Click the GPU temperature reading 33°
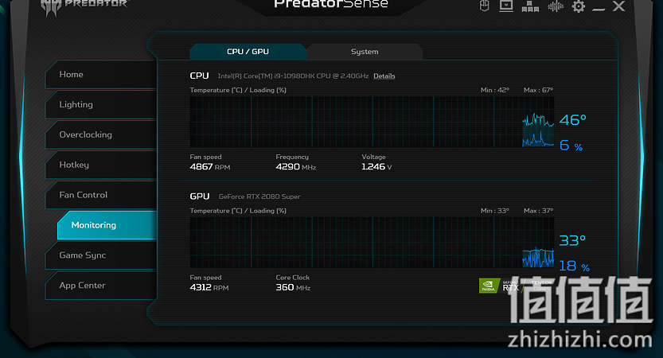663x358 pixels. click(x=572, y=240)
